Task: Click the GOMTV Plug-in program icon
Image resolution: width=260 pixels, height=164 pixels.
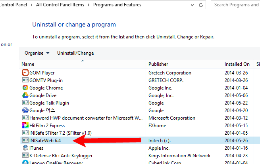Action: [25, 80]
